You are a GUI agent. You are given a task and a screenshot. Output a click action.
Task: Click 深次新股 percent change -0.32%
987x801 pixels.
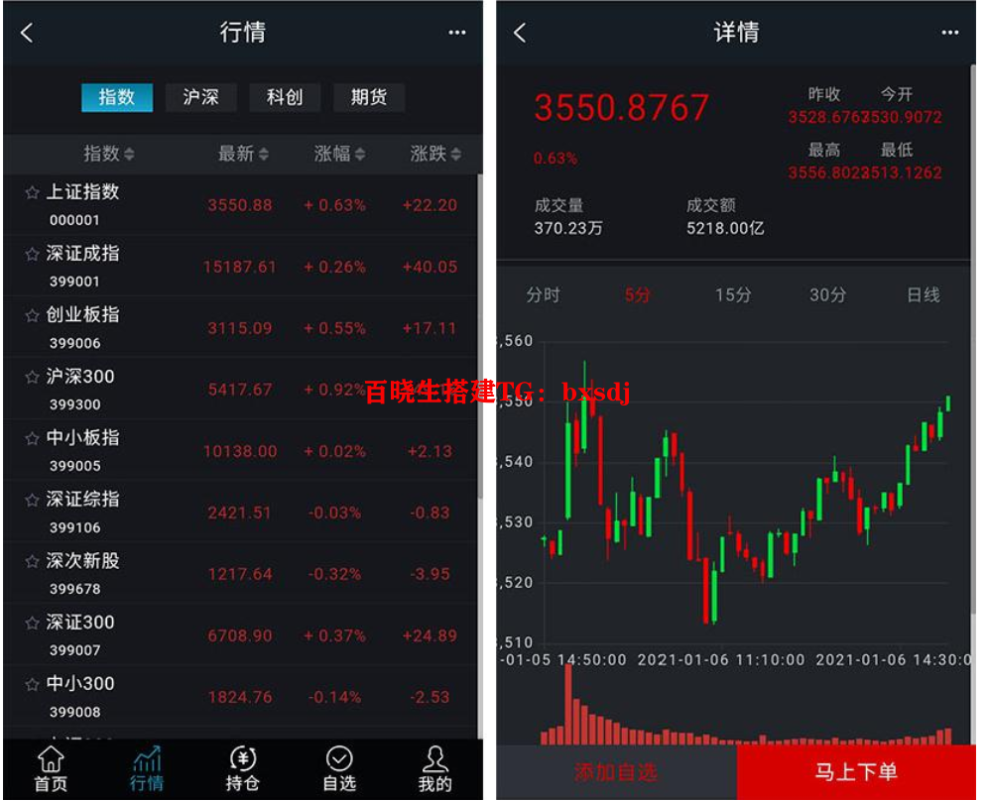(x=335, y=574)
